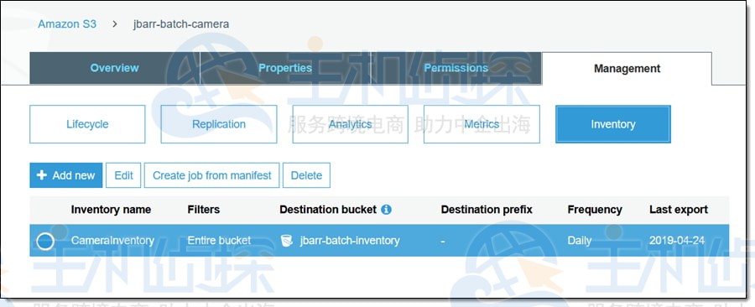The height and width of the screenshot is (307, 755).
Task: Click the bucket icon beside jbarr-batch-inventory
Action: [287, 241]
